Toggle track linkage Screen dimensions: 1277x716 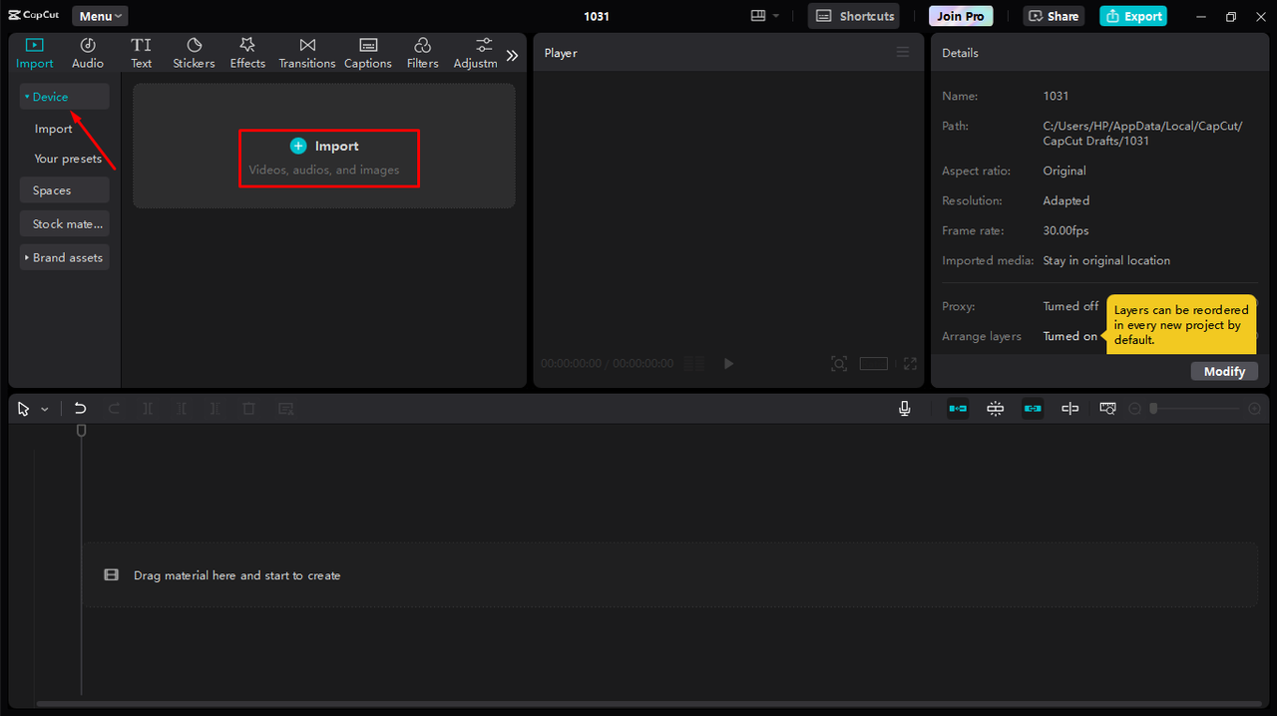point(1033,409)
